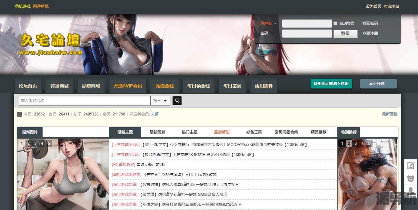The width and height of the screenshot is (418, 210).
Task: Select slide 2 in 最新图片 slider
Action: tap(29, 143)
